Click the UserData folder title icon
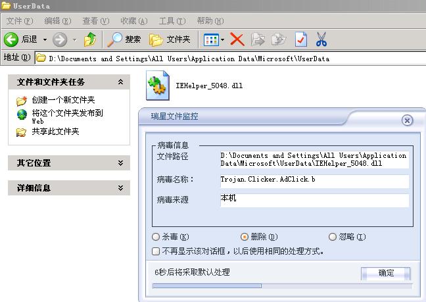This screenshot has width=426, height=302. tap(6, 5)
